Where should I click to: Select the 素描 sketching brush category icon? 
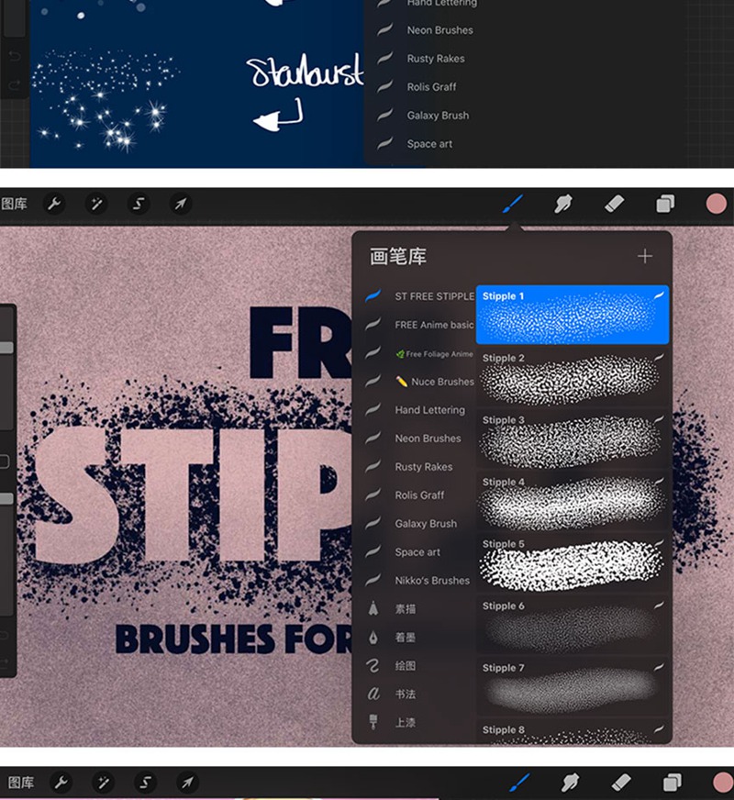click(373, 609)
